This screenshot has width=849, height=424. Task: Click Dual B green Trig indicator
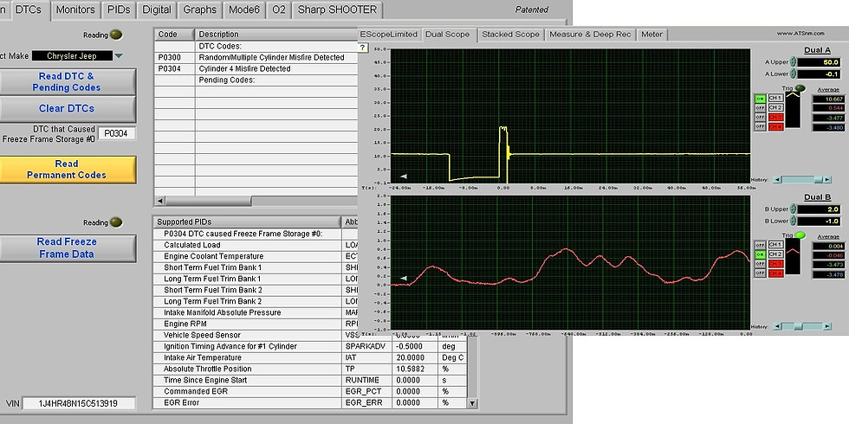[800, 235]
